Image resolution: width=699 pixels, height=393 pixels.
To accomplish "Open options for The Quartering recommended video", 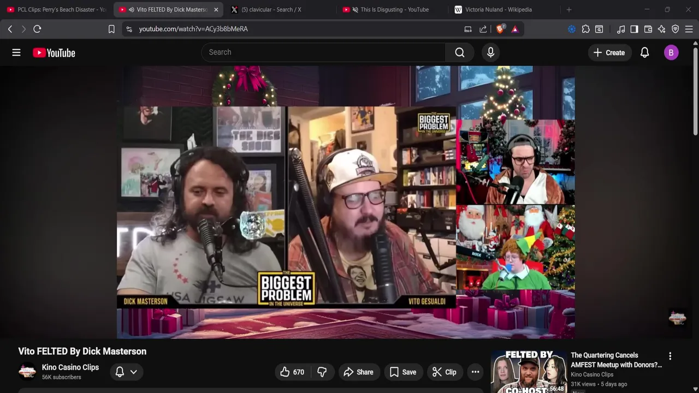I will click(670, 356).
